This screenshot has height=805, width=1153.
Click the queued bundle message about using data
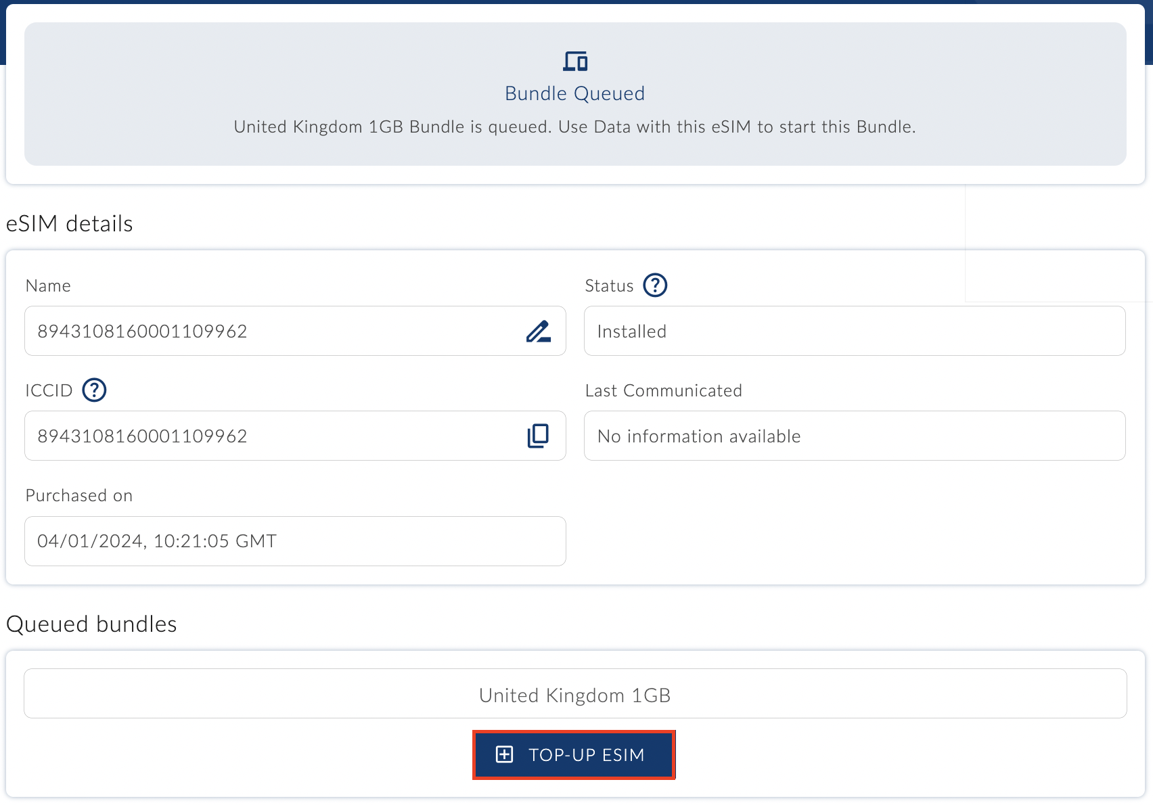(x=575, y=127)
